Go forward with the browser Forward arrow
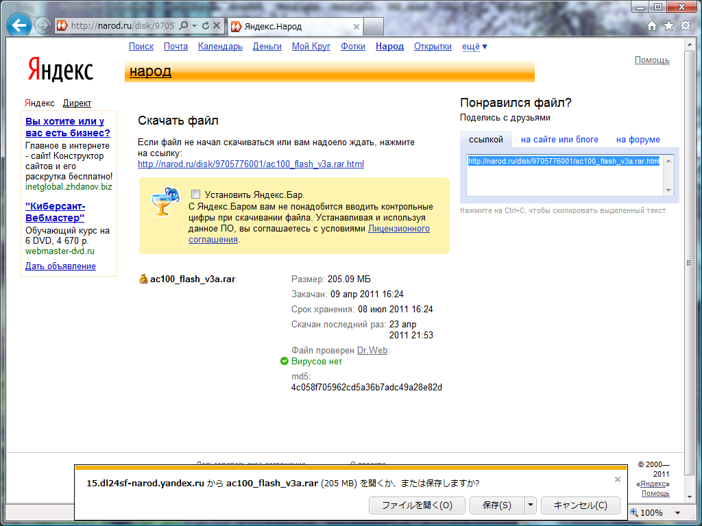 tap(43, 25)
